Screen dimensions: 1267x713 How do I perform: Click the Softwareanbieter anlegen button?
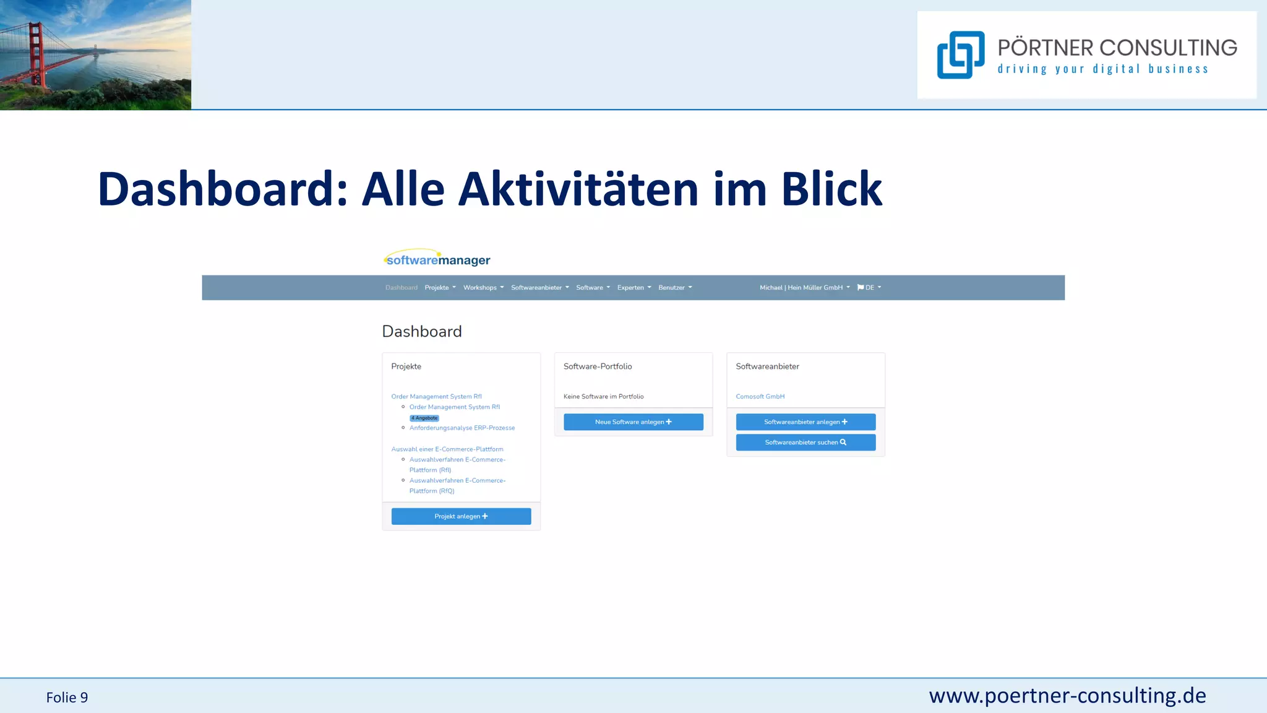(805, 422)
